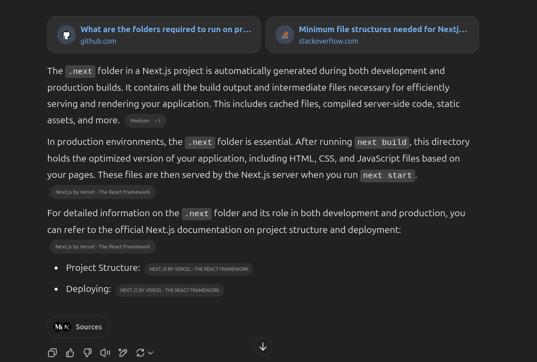Open Next.js by Vercel citation under next start

coord(103,192)
